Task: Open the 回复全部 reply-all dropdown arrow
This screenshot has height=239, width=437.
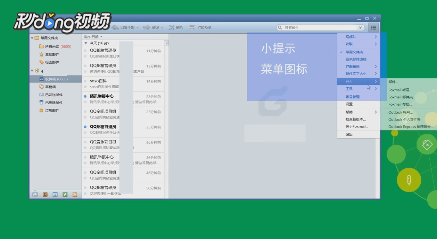Action: pyautogui.click(x=138, y=27)
